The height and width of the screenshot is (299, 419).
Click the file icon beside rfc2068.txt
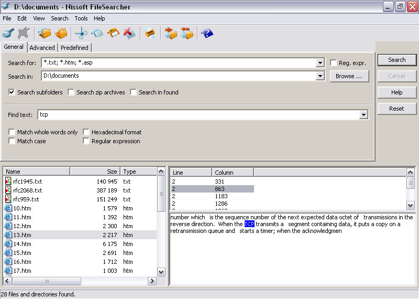(x=8, y=190)
